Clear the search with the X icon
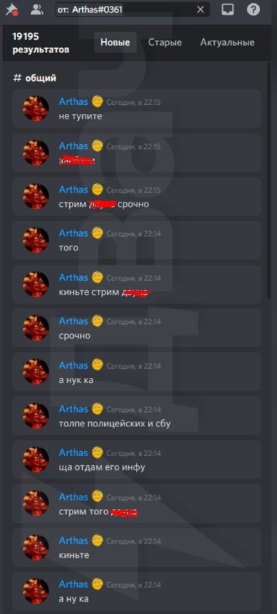The width and height of the screenshot is (277, 614). pos(200,10)
